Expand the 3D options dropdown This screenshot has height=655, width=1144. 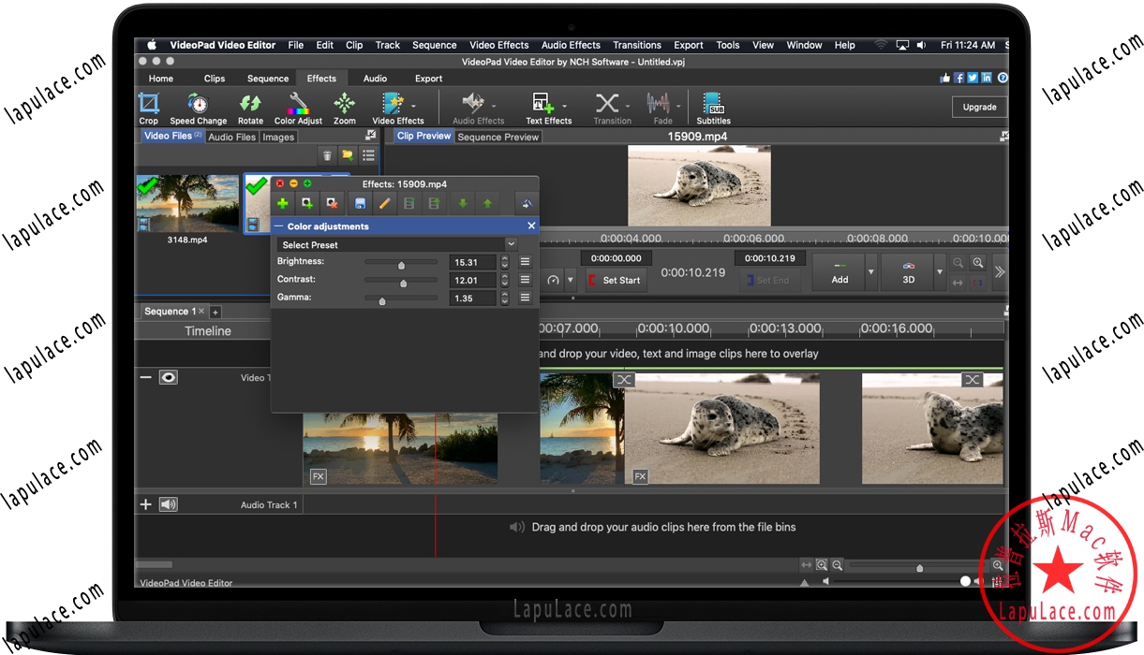coord(938,272)
